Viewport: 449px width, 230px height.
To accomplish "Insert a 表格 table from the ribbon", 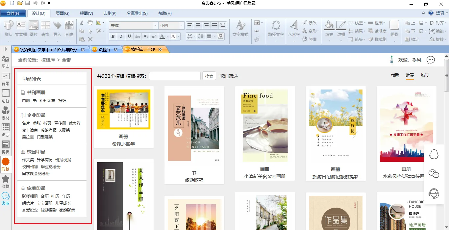I will 45,28.
